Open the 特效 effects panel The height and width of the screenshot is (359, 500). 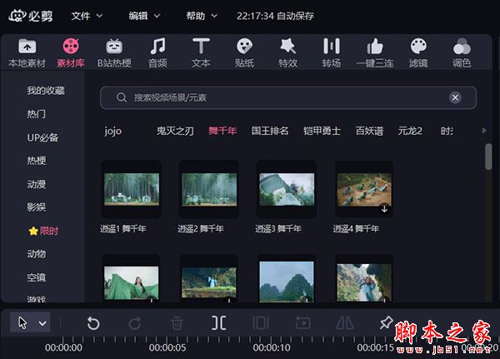click(x=288, y=53)
